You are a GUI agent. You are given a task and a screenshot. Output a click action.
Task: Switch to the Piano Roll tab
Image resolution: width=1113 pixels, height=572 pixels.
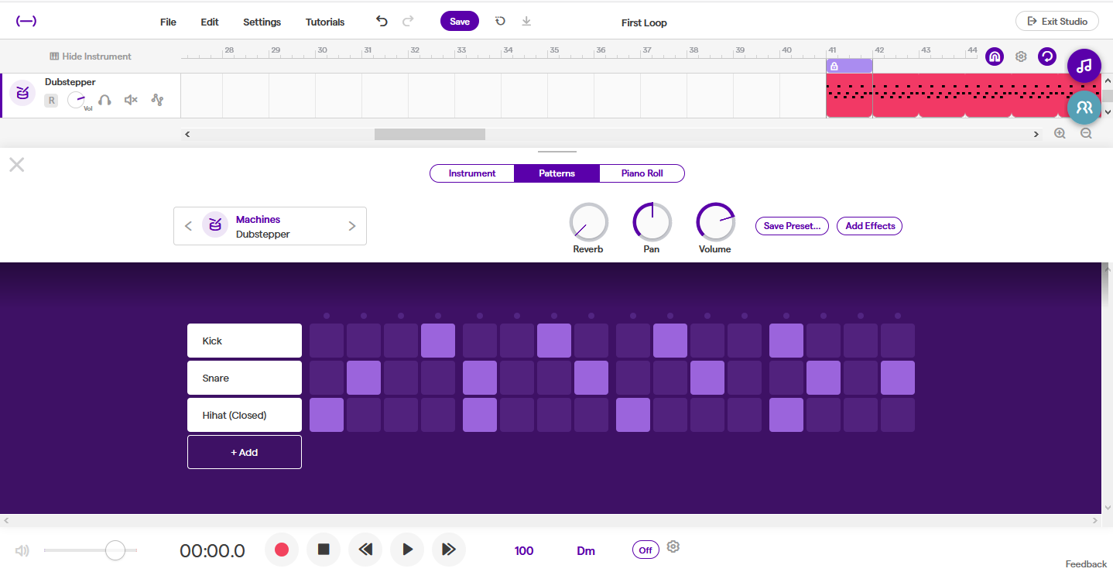[x=642, y=173]
